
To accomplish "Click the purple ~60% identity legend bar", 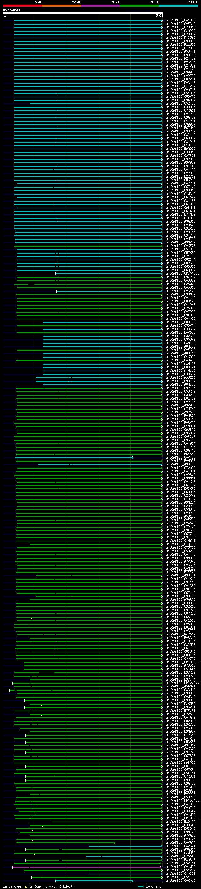I will (x=101, y=6).
